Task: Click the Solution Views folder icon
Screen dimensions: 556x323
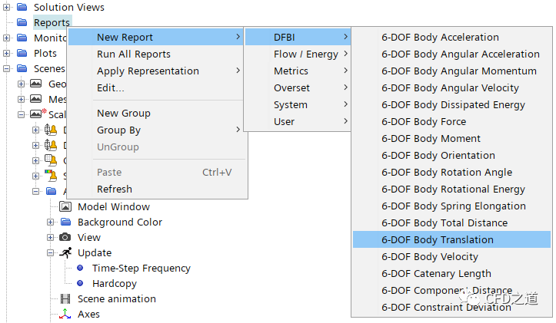Action: tap(22, 7)
